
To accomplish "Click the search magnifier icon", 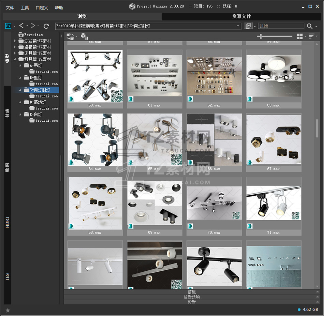I will pos(309,26).
